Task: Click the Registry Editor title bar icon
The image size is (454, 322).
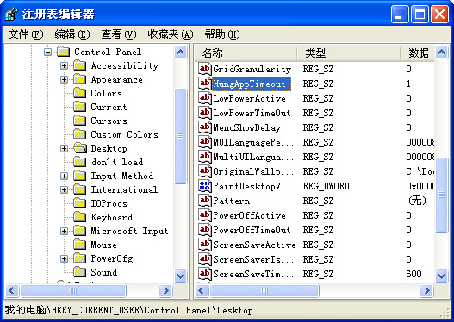Action: pos(11,14)
